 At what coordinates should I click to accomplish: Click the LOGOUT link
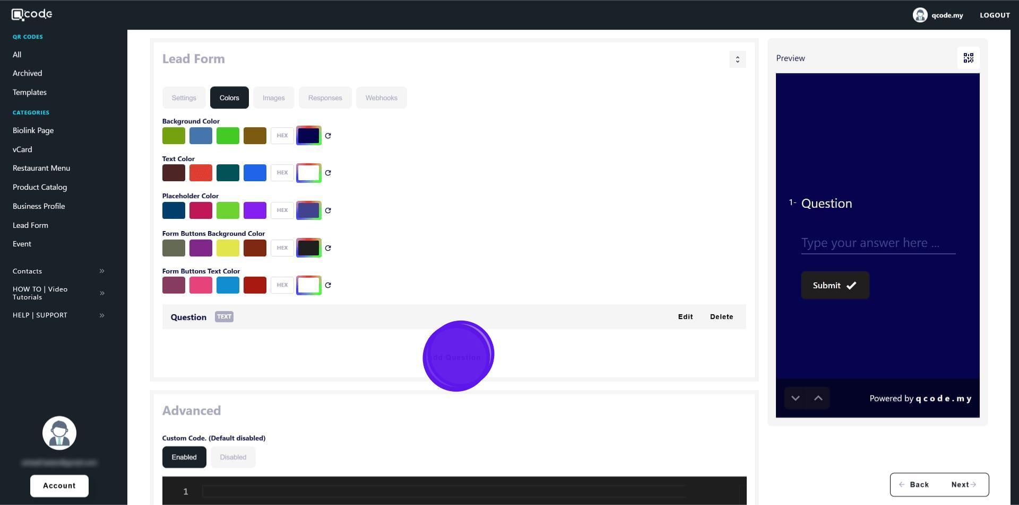(995, 15)
